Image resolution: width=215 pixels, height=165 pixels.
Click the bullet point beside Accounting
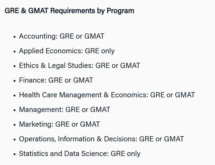(x=15, y=37)
